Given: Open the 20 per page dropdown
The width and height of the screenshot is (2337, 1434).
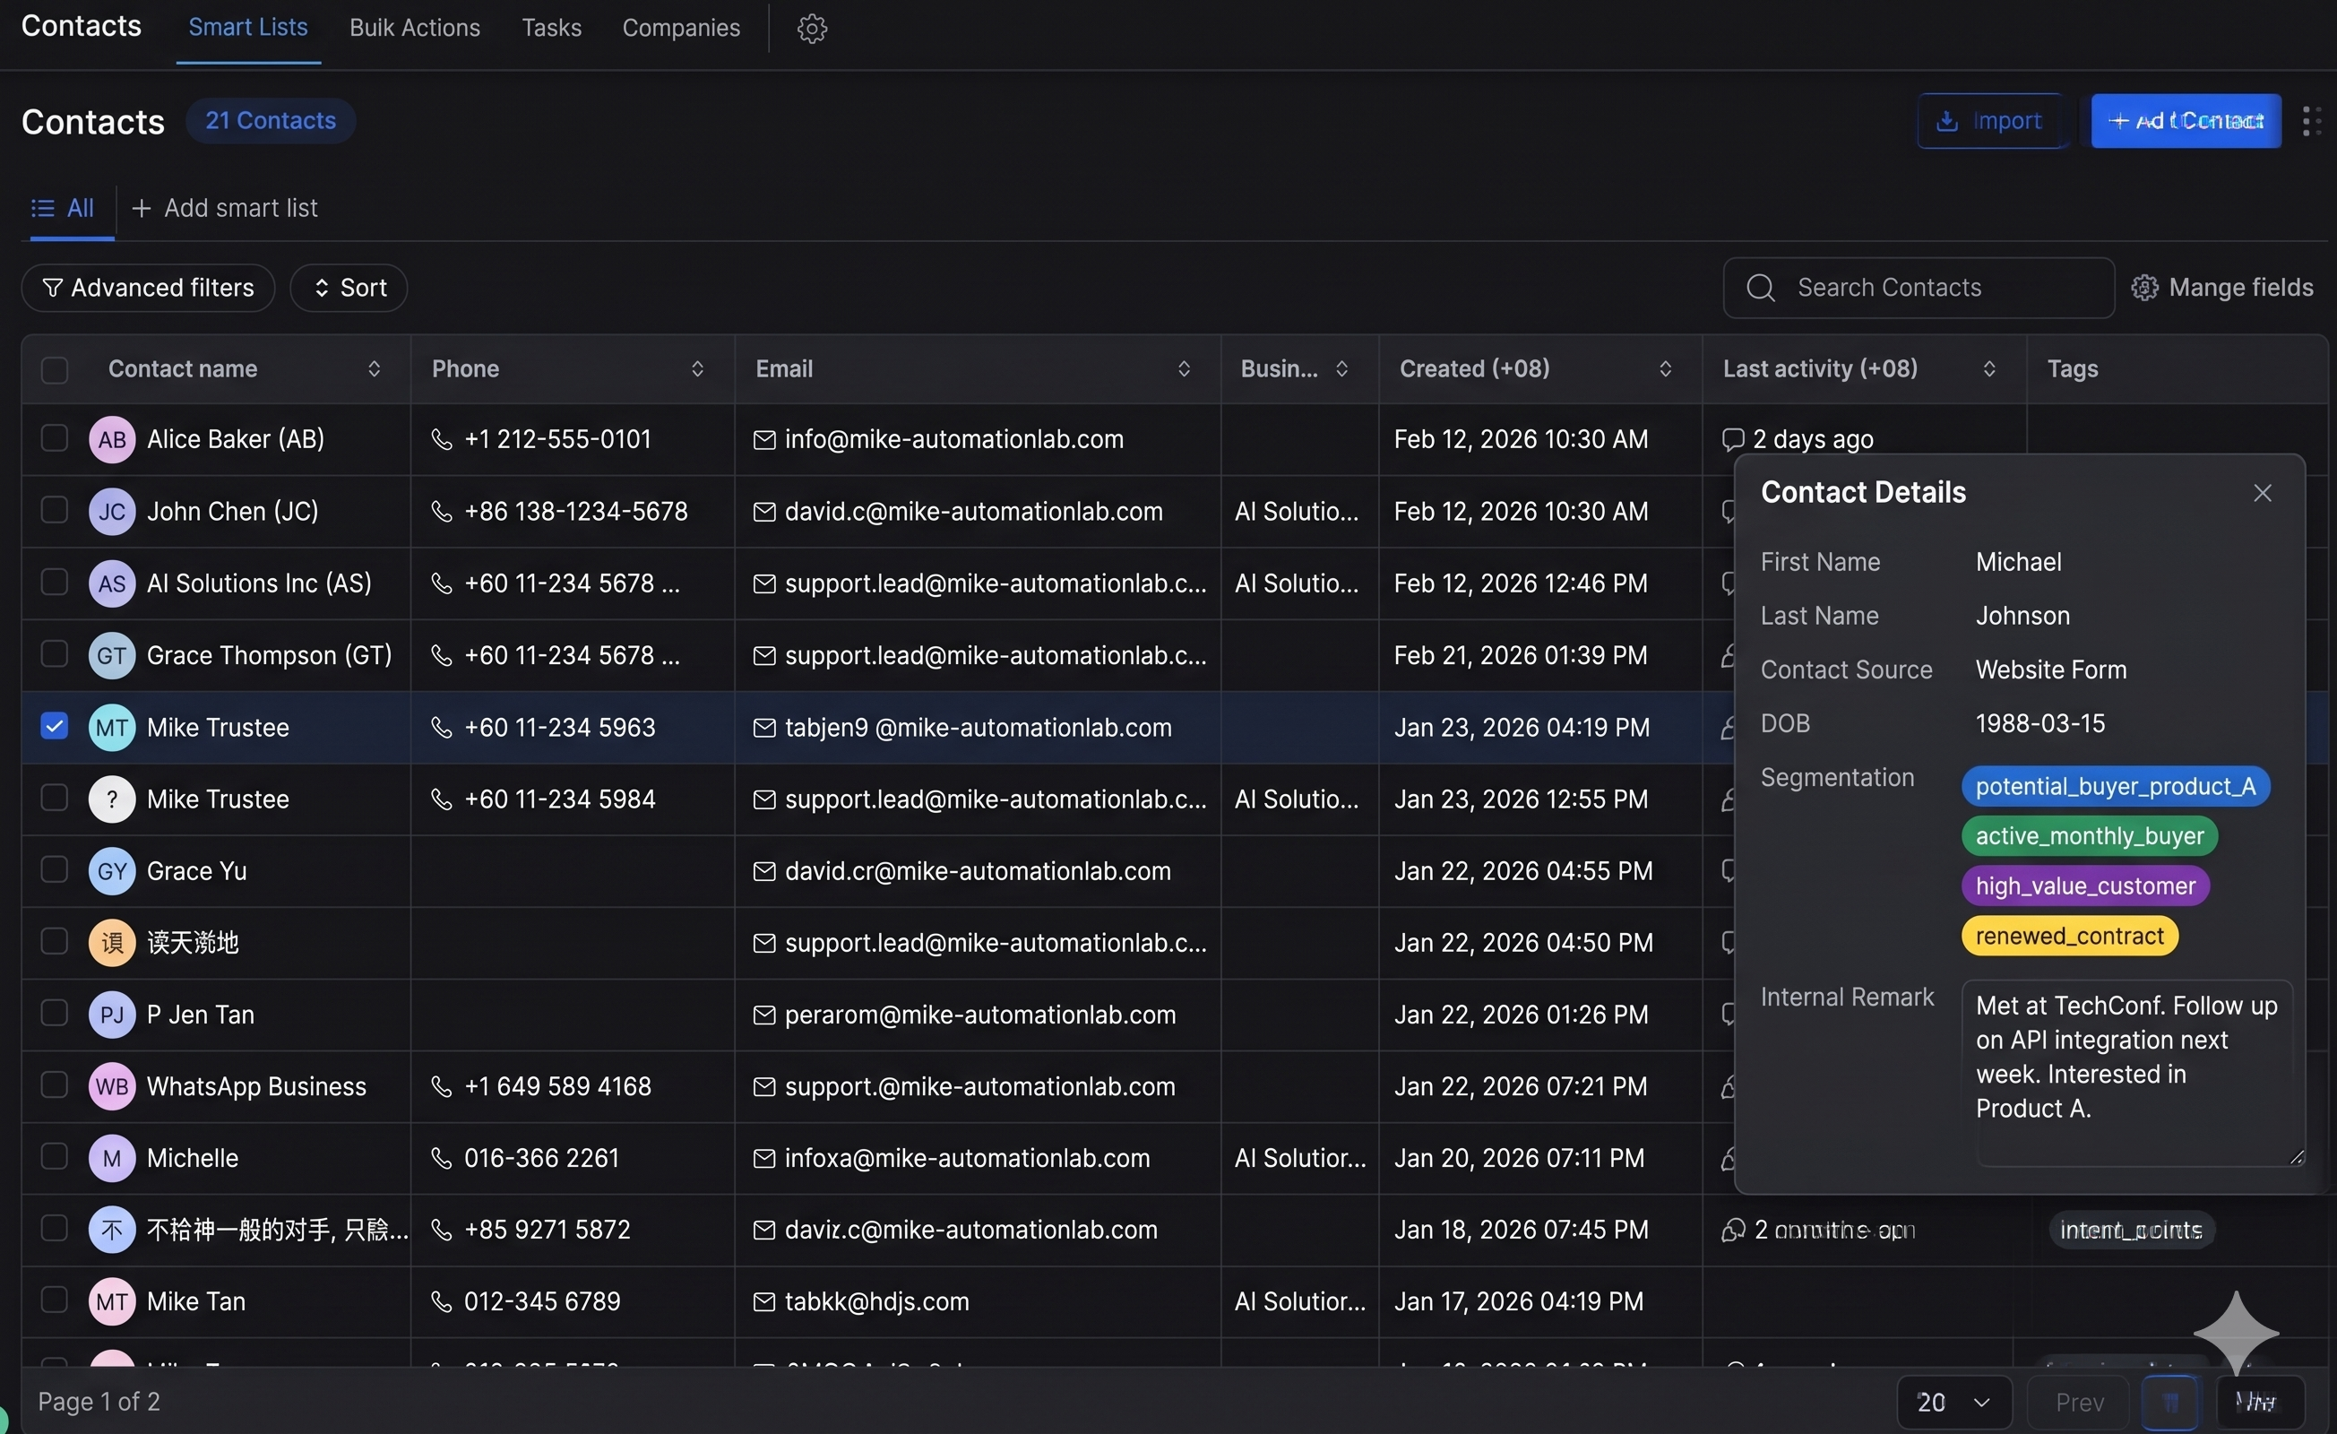Looking at the screenshot, I should tap(1953, 1402).
